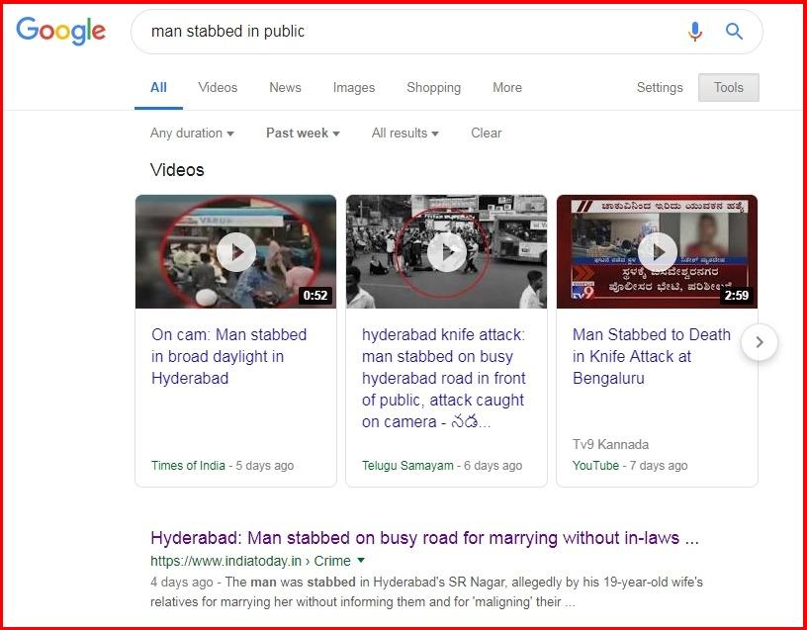Activate voice search microphone icon
Image resolution: width=807 pixels, height=630 pixels.
tap(695, 32)
